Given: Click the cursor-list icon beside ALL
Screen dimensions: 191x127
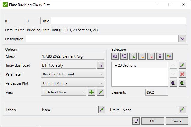Looking at the screenshot, I should (x=124, y=56).
